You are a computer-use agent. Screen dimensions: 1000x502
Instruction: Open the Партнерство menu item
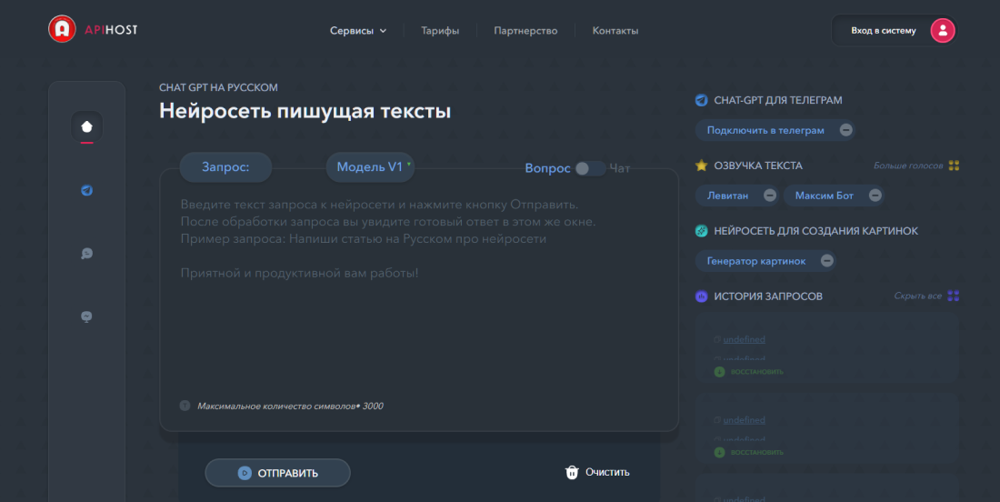click(x=525, y=31)
